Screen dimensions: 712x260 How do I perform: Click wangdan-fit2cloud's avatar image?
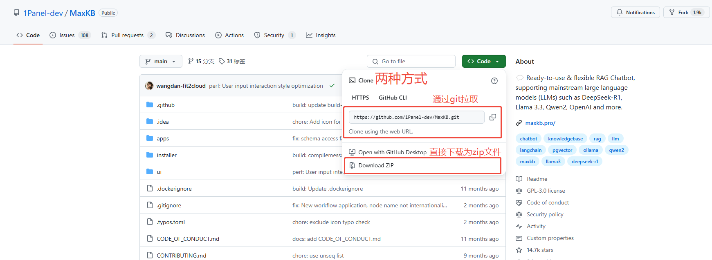(149, 86)
